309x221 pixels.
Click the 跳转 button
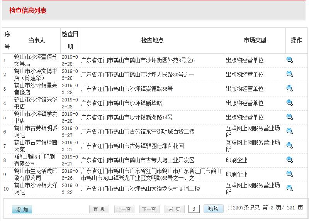213,209
